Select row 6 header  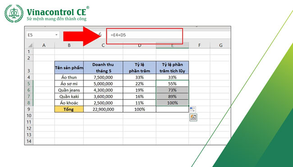[x=29, y=90]
